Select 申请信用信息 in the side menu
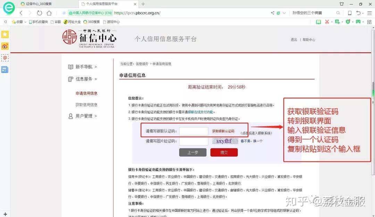The image size is (375, 217). coord(86,93)
